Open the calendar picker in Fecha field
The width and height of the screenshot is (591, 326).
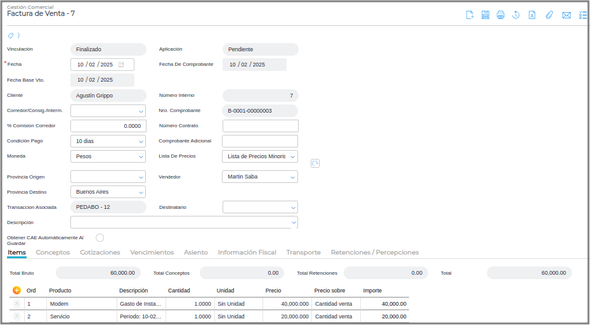(121, 65)
